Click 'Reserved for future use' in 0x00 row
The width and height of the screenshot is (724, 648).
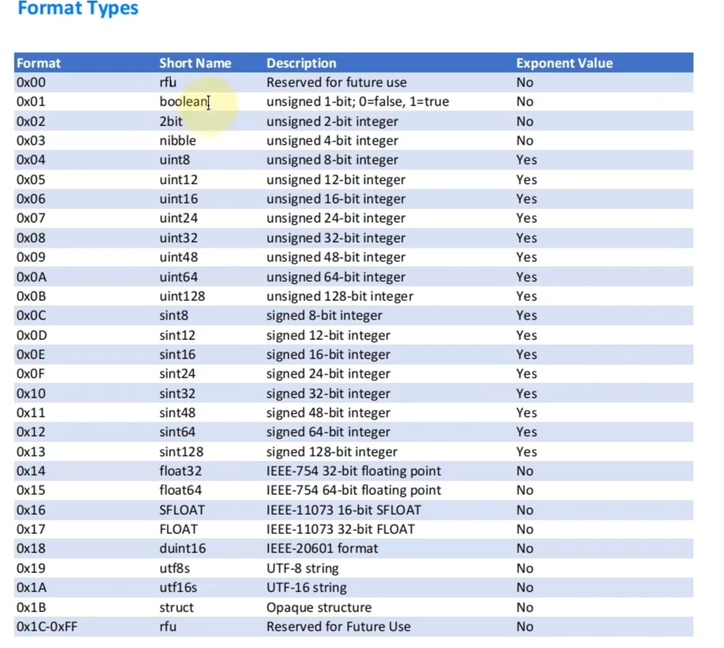(336, 83)
